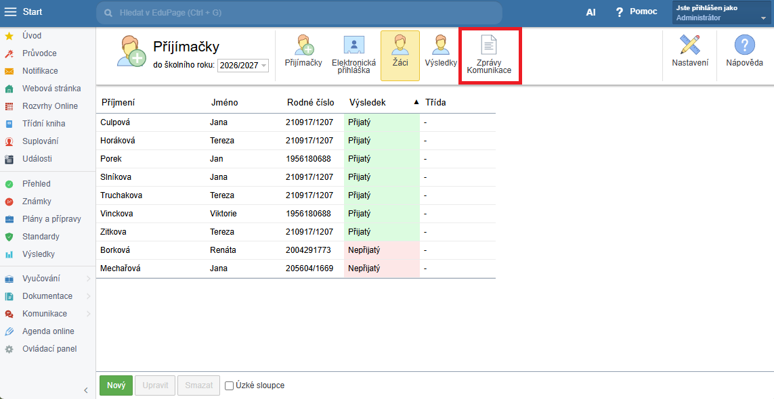Image resolution: width=774 pixels, height=399 pixels.
Task: Open Výsledky in the top toolbar
Action: pyautogui.click(x=441, y=53)
